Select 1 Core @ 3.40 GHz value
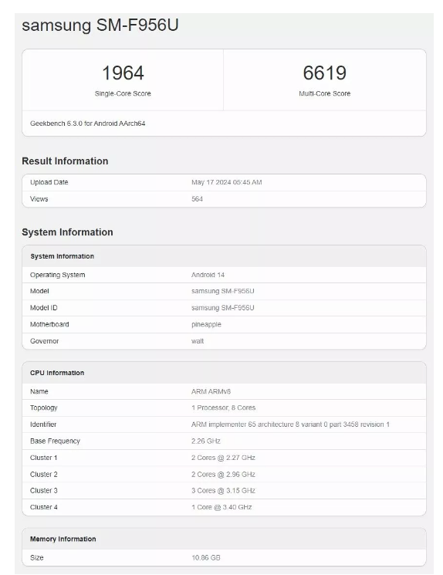This screenshot has height=575, width=443. tap(221, 507)
